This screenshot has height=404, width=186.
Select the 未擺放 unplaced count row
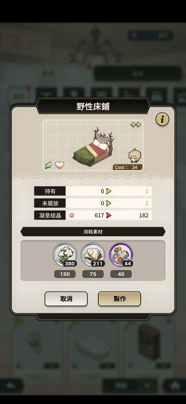93,203
